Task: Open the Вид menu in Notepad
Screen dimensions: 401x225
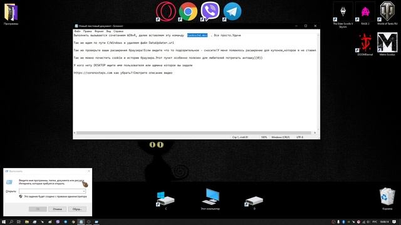Action: click(x=108, y=31)
